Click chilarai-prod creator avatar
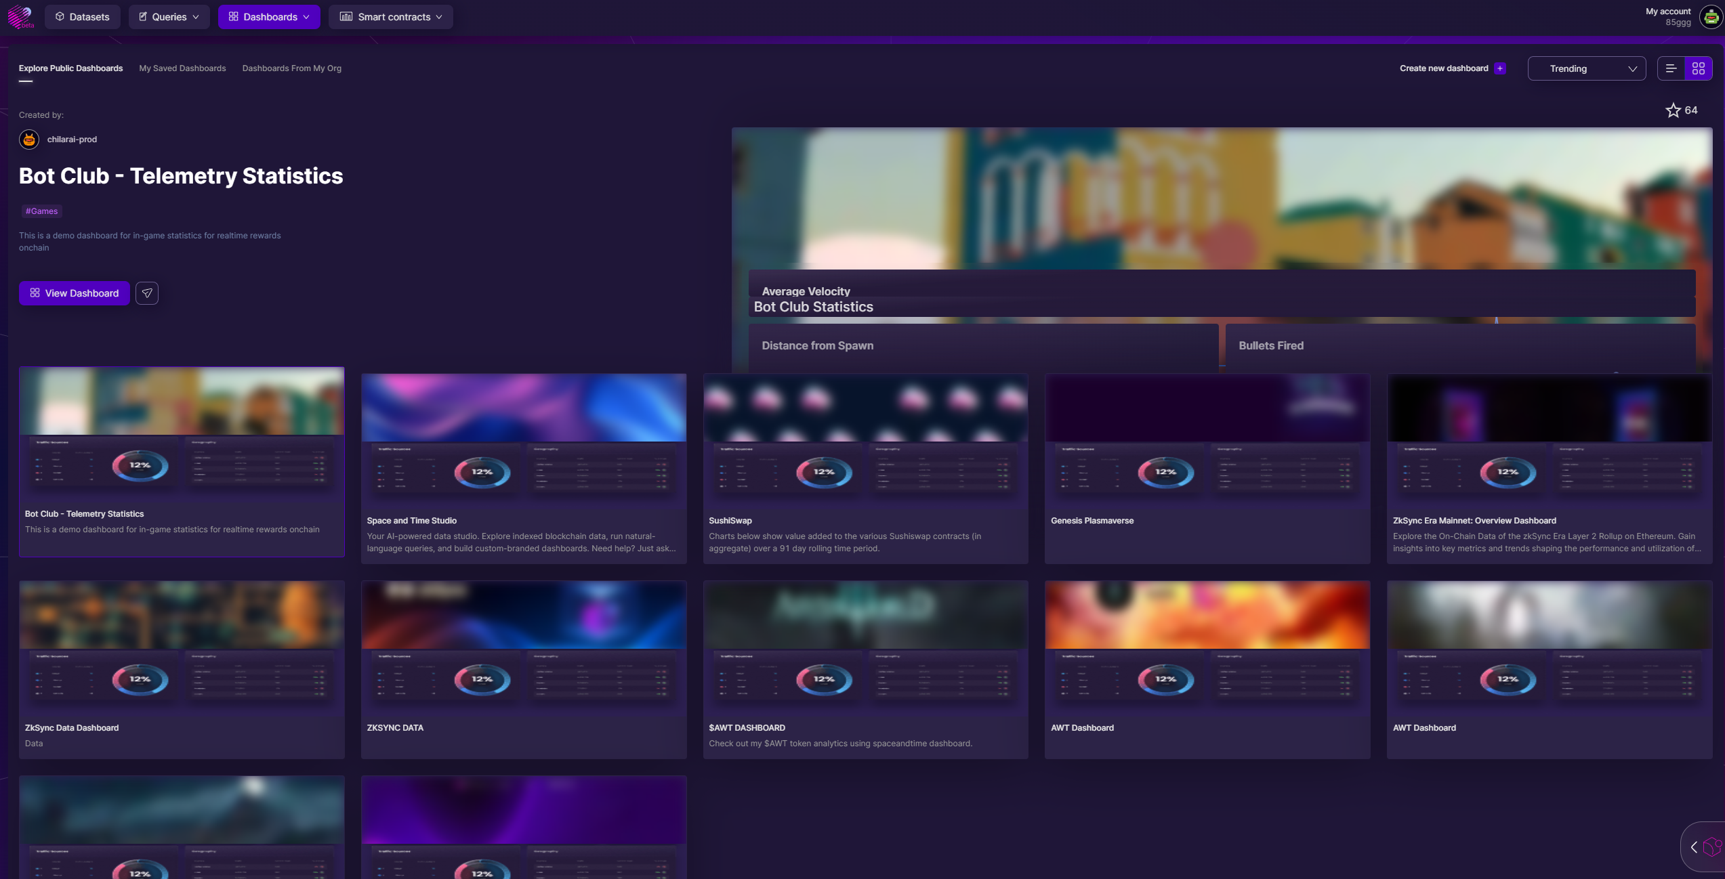 pos(28,140)
